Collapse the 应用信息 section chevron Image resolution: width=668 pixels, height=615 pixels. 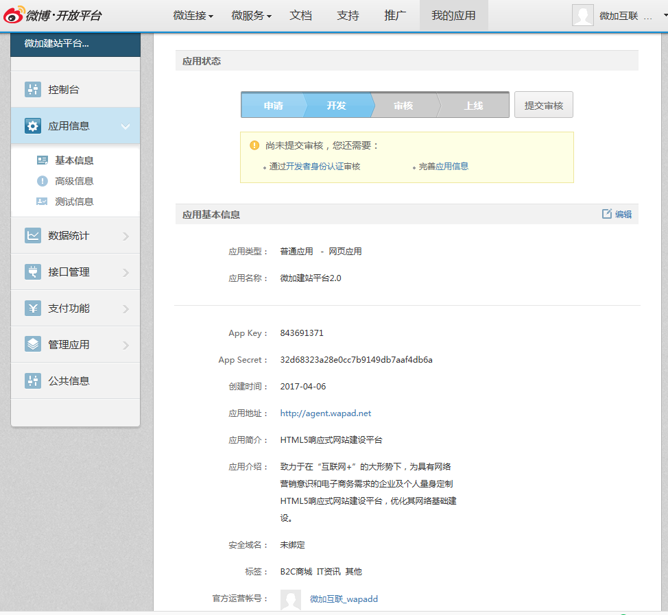[126, 126]
